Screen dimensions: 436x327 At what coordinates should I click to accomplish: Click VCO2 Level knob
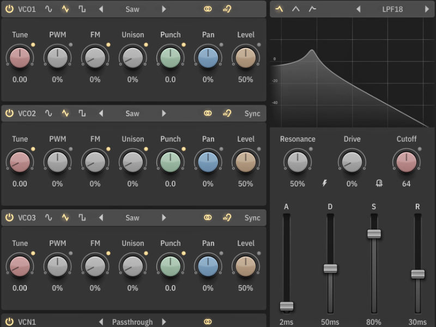coord(246,162)
